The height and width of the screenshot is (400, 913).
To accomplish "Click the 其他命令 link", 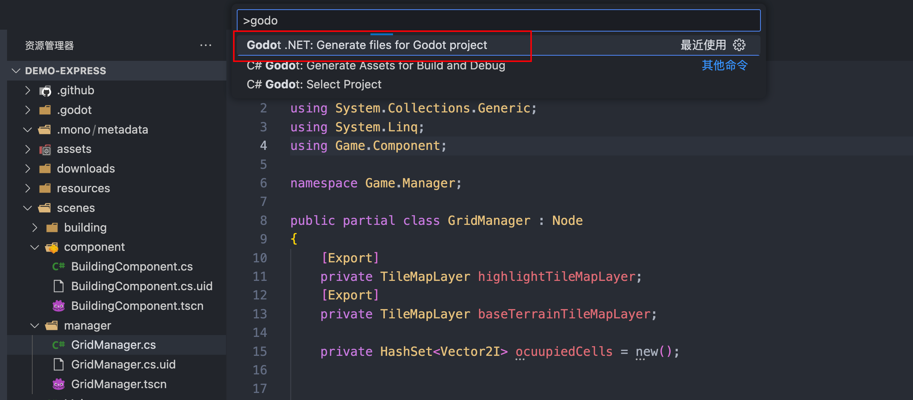I will click(x=724, y=65).
